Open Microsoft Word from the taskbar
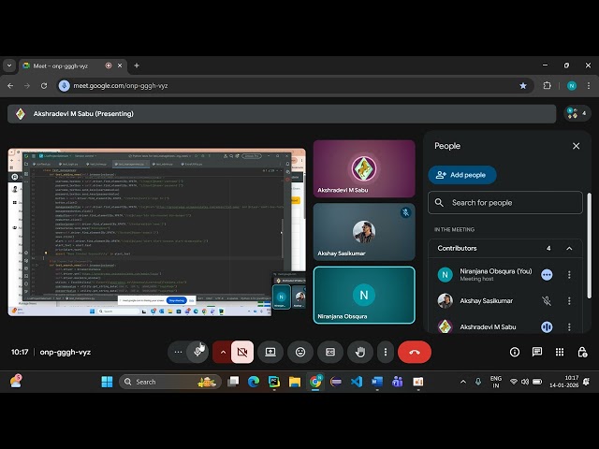The width and height of the screenshot is (599, 449). [377, 382]
